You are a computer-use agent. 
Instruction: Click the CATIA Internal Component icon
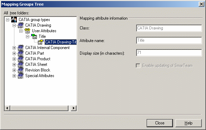[x=21, y=48]
